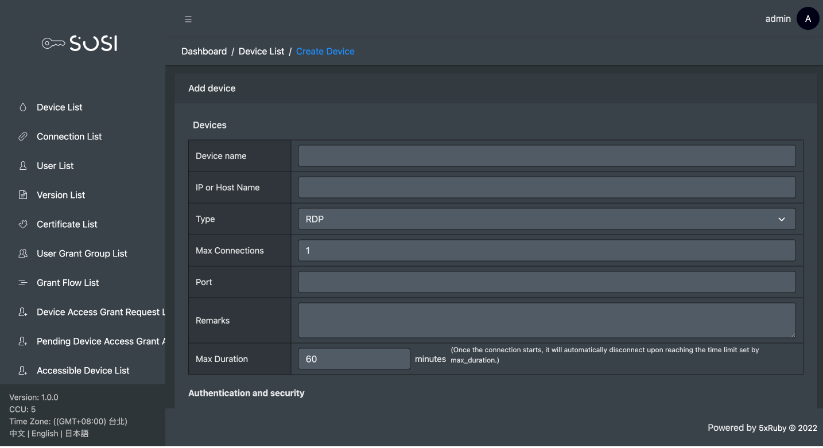Click the document icon beside Version List
The image size is (823, 448).
23,195
